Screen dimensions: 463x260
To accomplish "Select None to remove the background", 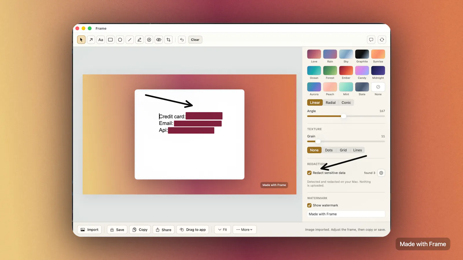I will 378,87.
